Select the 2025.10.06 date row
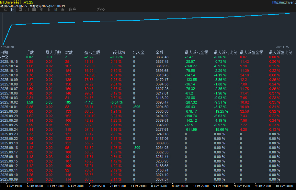 point(9,93)
